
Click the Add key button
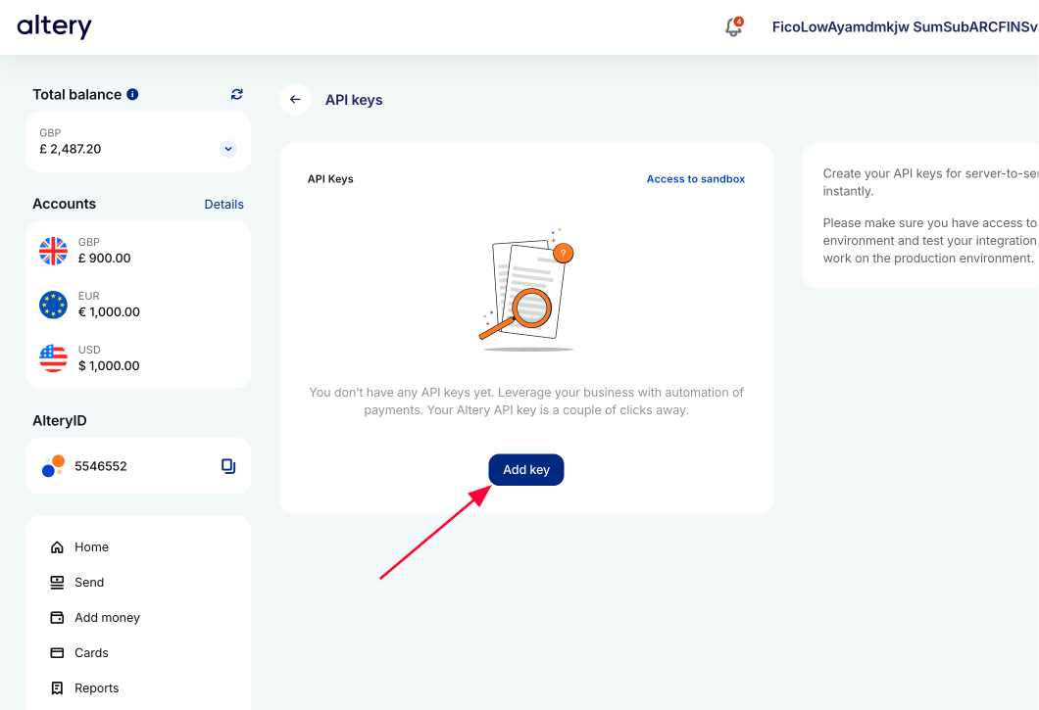(526, 470)
